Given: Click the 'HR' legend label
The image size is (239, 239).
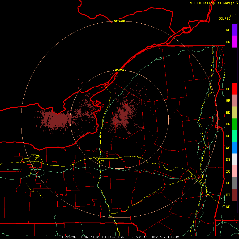Looking at the screenshot, I should pyautogui.click(x=228, y=124).
